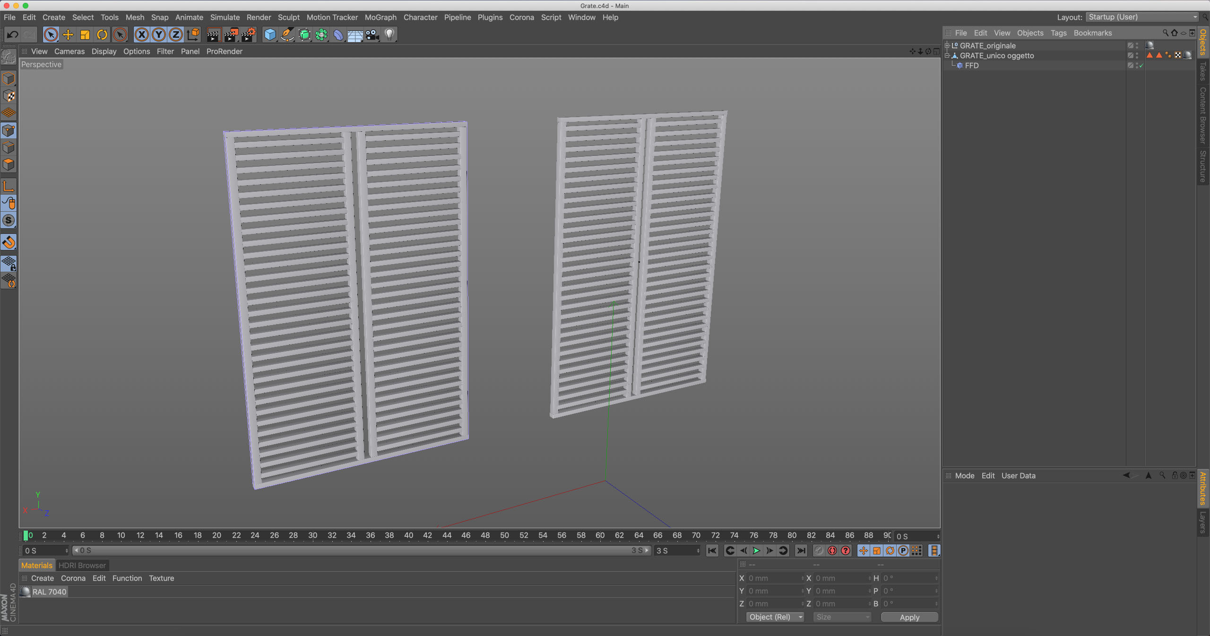Select the Move tool
This screenshot has width=1210, height=636.
(x=68, y=34)
